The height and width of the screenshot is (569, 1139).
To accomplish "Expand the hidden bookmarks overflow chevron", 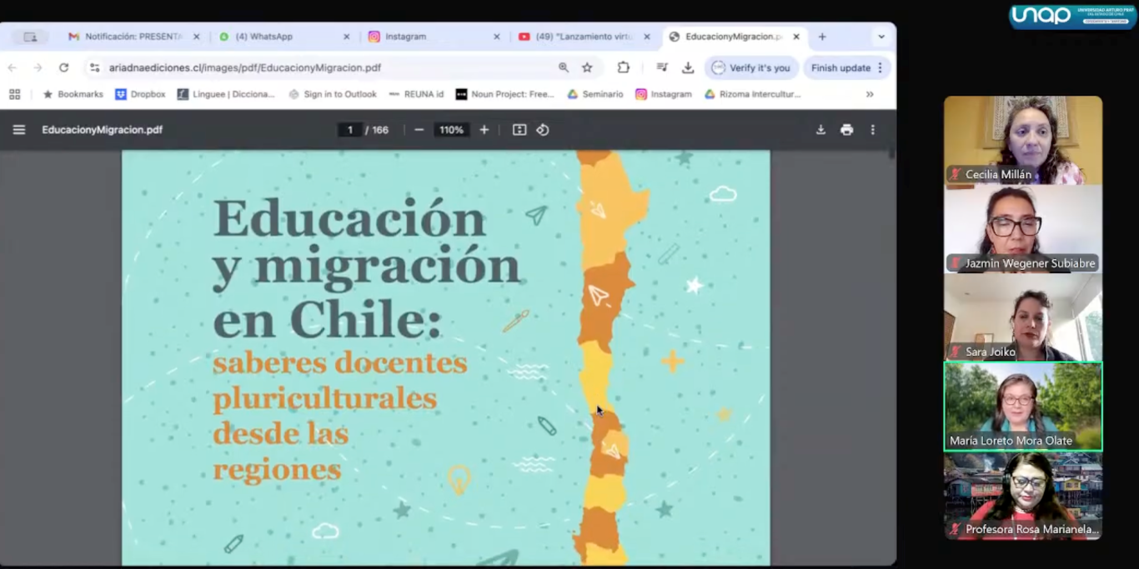I will pyautogui.click(x=870, y=94).
